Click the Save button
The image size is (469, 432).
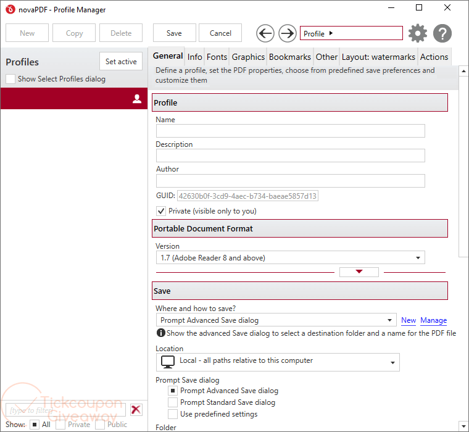click(x=175, y=33)
